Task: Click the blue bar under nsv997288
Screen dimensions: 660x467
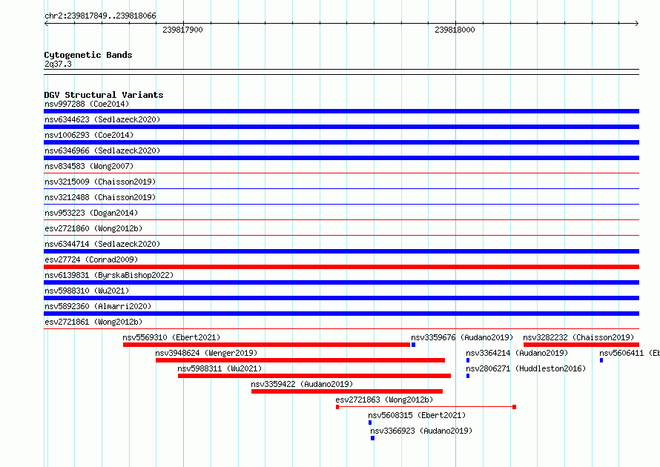Action: 341,111
